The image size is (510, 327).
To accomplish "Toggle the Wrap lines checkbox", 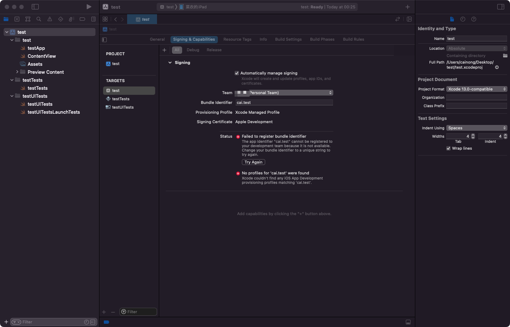I will pos(448,148).
